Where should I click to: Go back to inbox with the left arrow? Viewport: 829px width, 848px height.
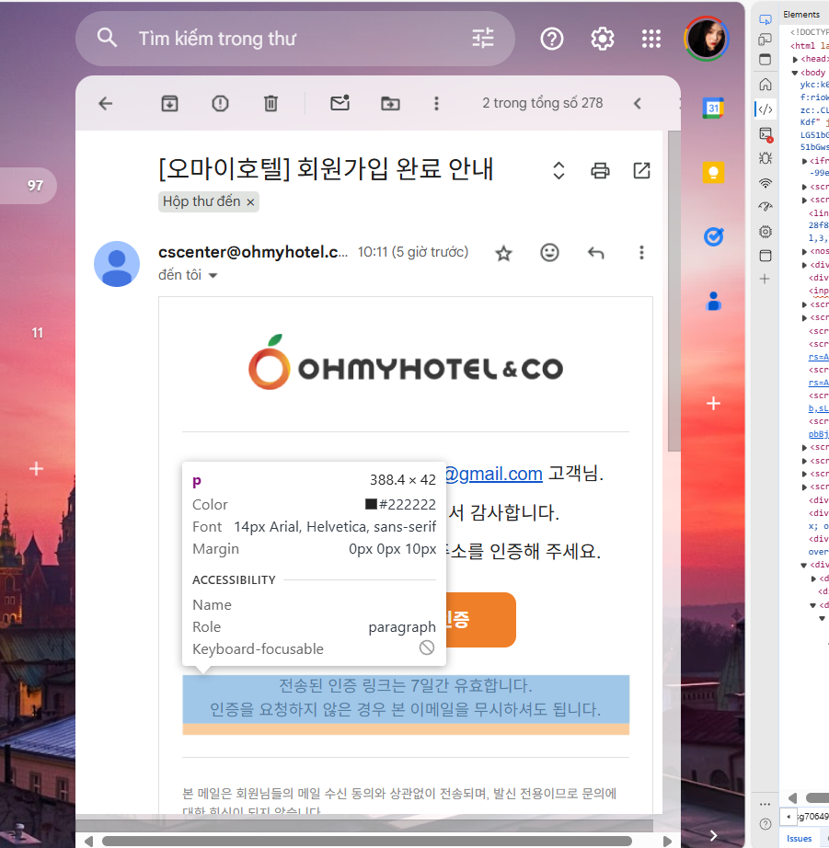point(106,103)
